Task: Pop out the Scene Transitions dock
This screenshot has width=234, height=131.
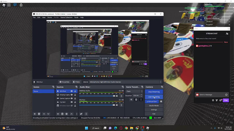Action: click(142, 87)
